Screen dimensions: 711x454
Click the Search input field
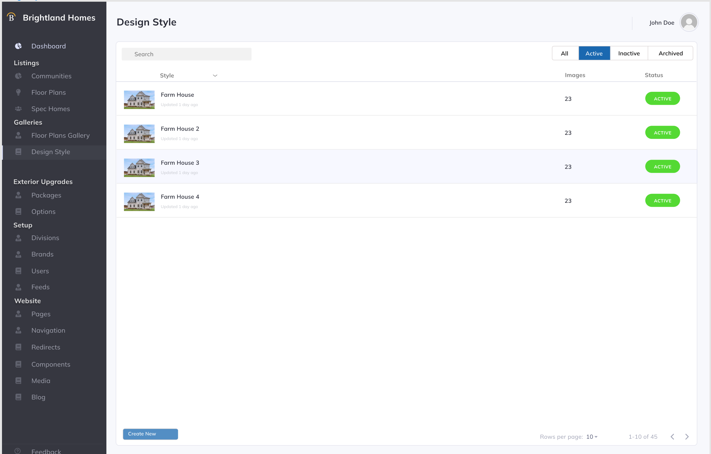(x=186, y=54)
